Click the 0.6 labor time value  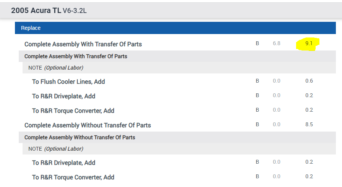309,81
